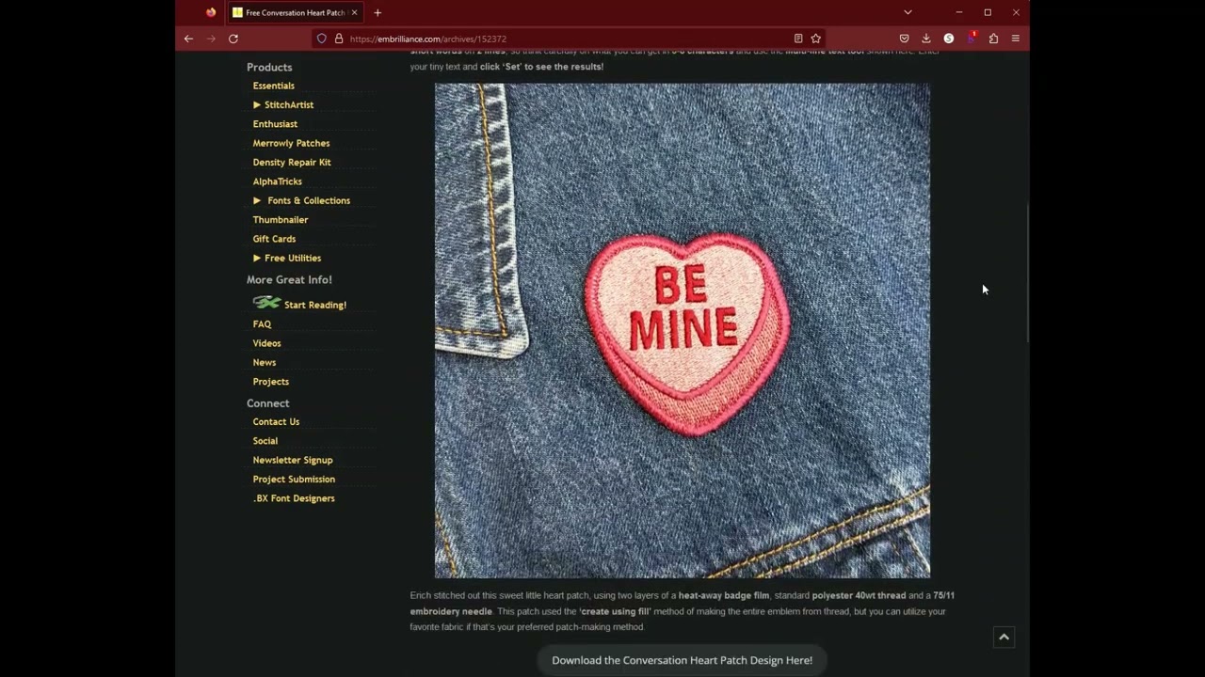
Task: Open the News page
Action: pyautogui.click(x=265, y=362)
